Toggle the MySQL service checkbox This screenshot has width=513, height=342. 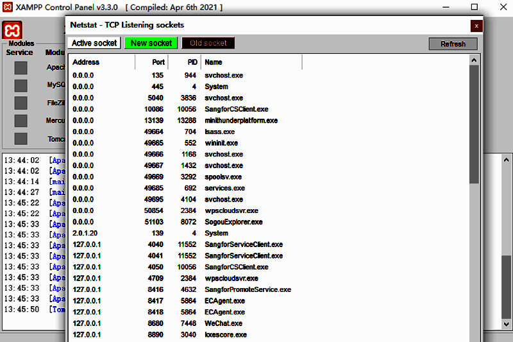point(21,86)
